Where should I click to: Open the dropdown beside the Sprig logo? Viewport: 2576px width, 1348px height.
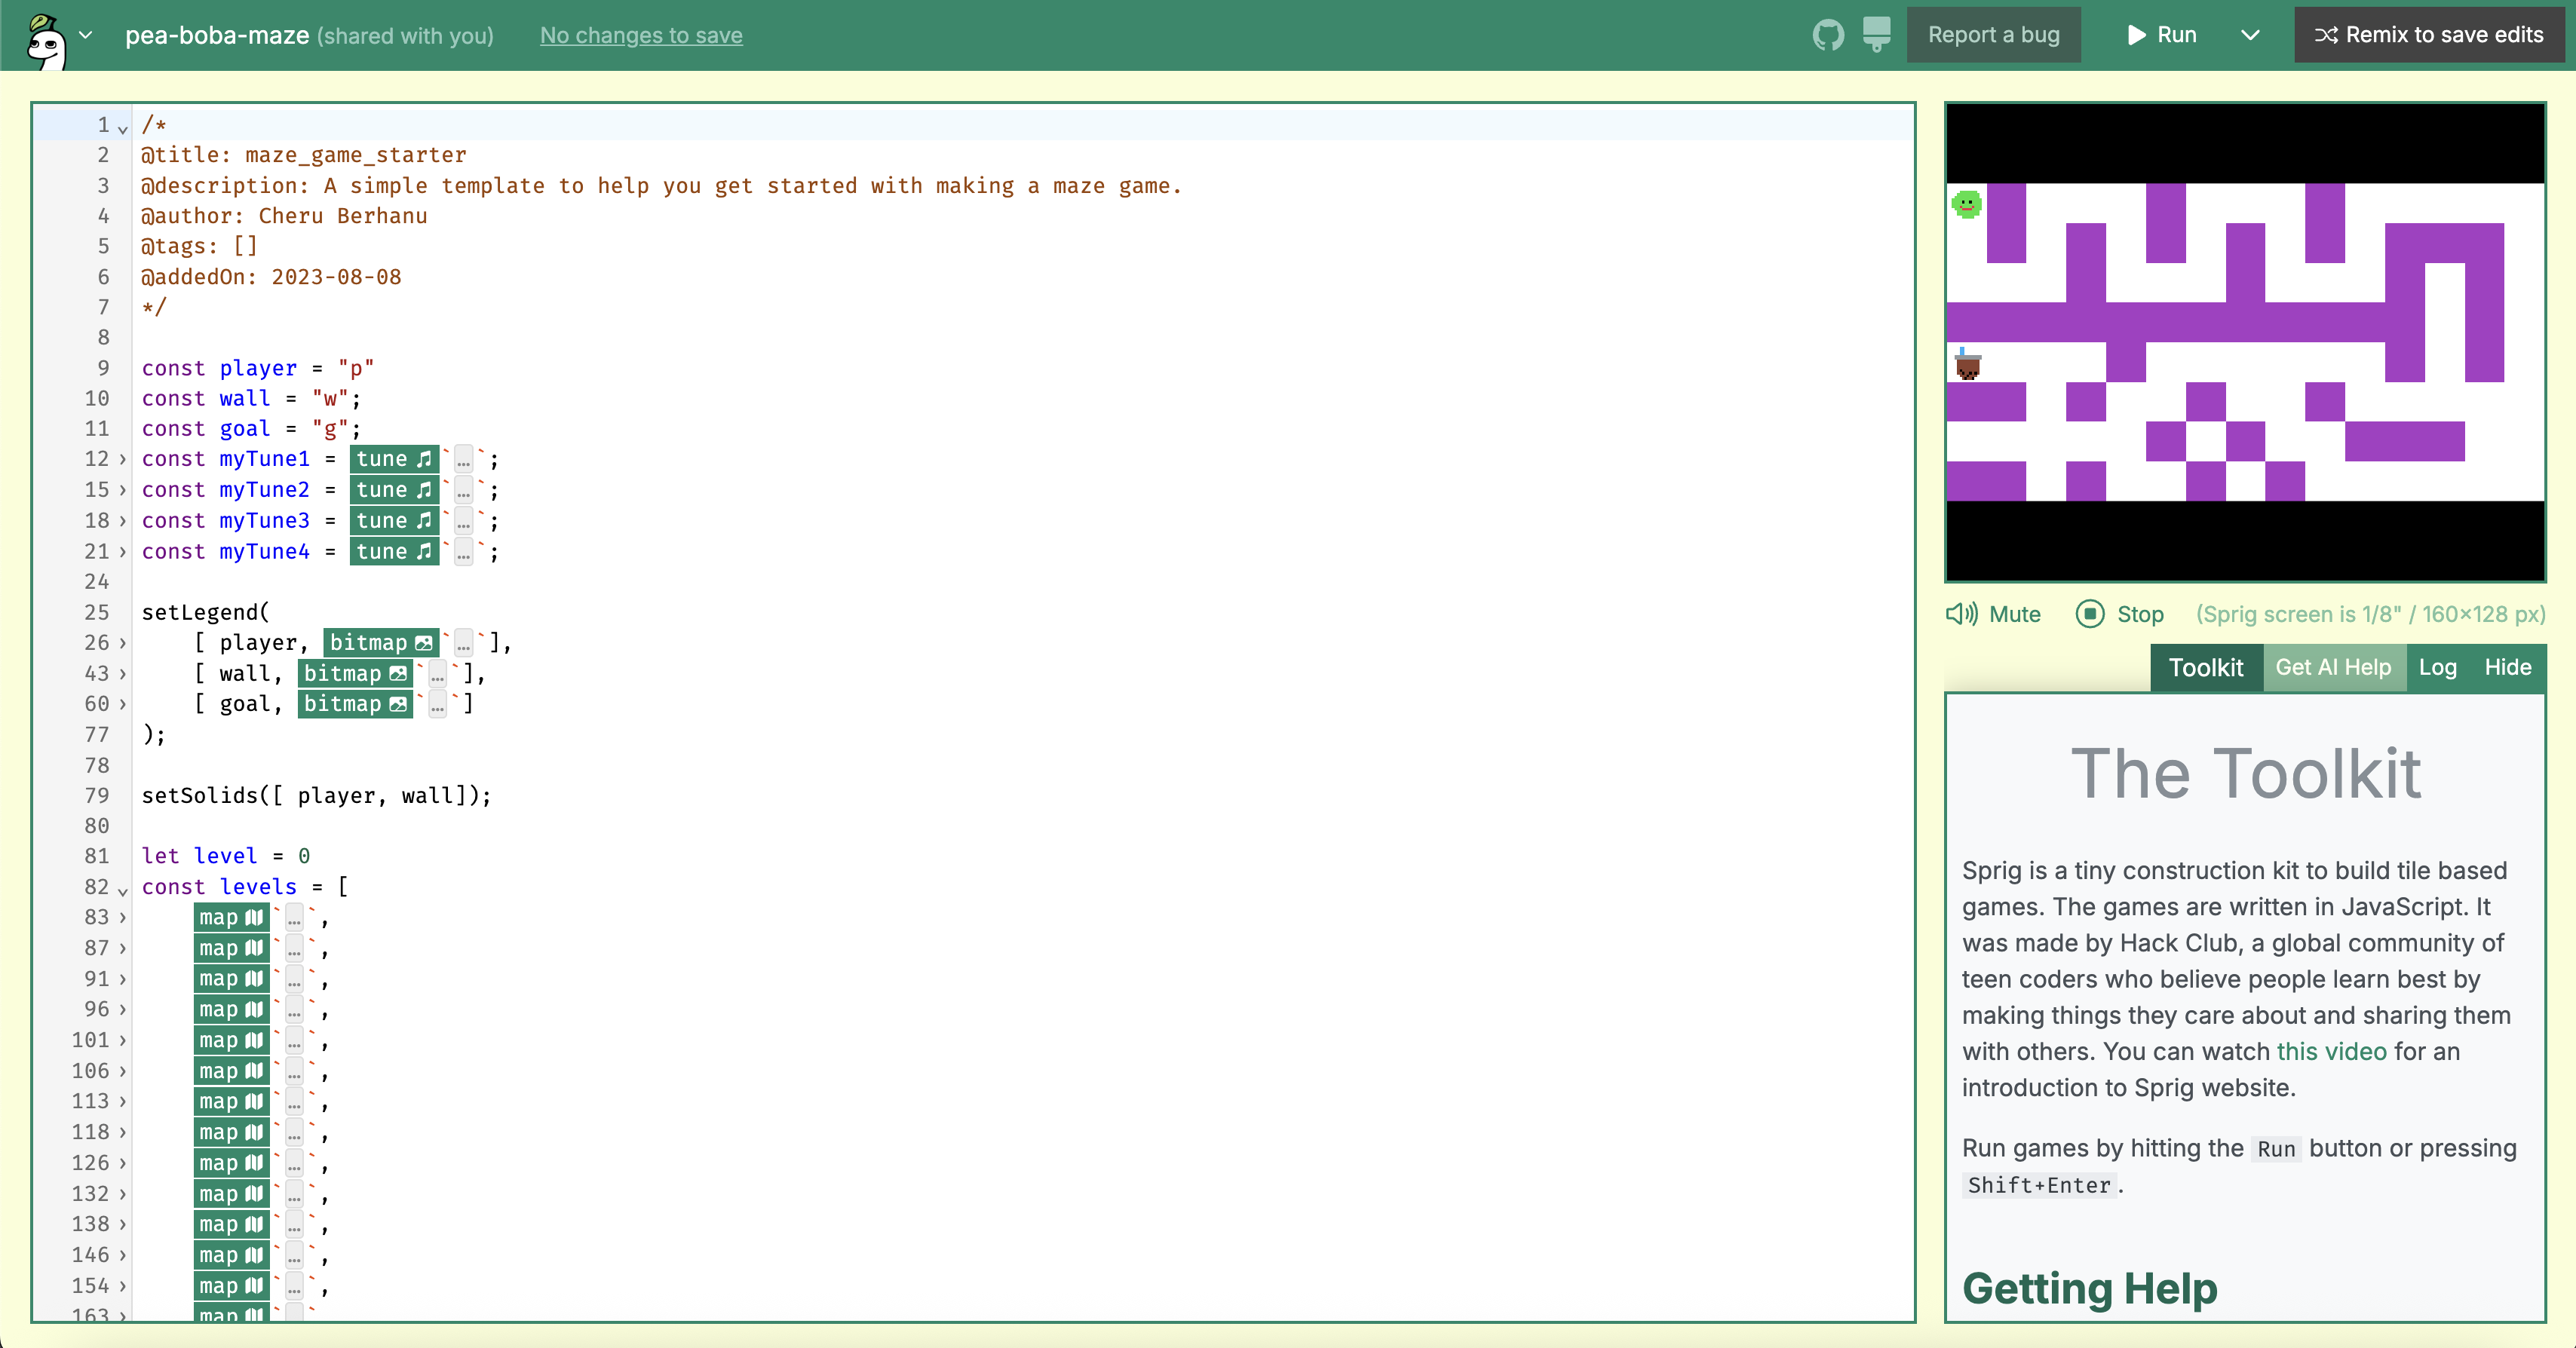(86, 35)
